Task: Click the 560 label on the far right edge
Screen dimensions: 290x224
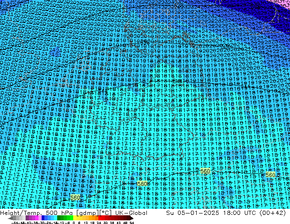Action: click(271, 175)
